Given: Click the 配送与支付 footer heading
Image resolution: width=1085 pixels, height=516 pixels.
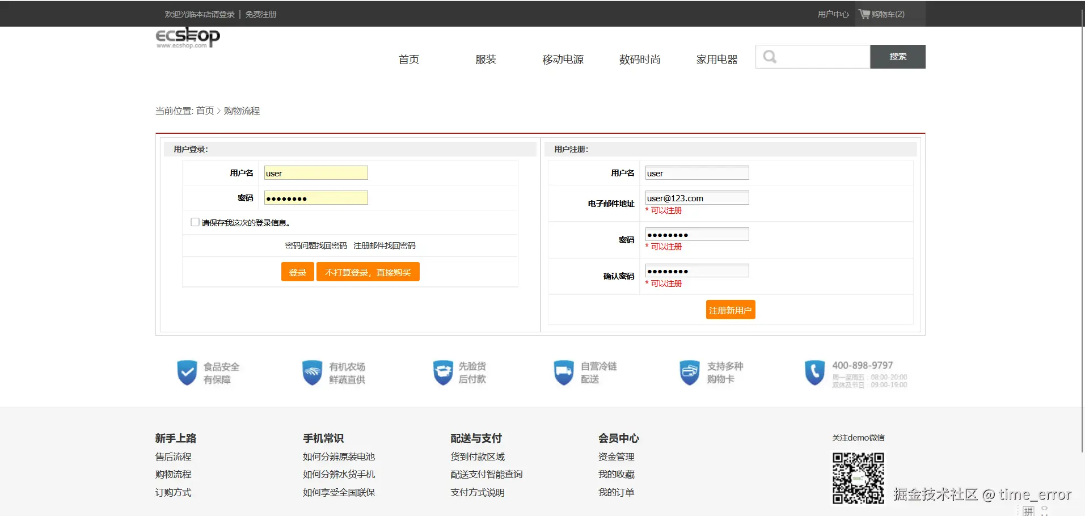Looking at the screenshot, I should point(476,438).
